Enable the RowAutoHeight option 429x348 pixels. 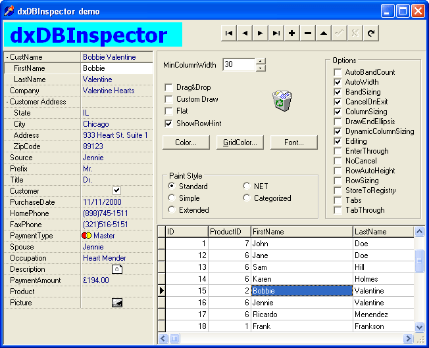tap(338, 171)
